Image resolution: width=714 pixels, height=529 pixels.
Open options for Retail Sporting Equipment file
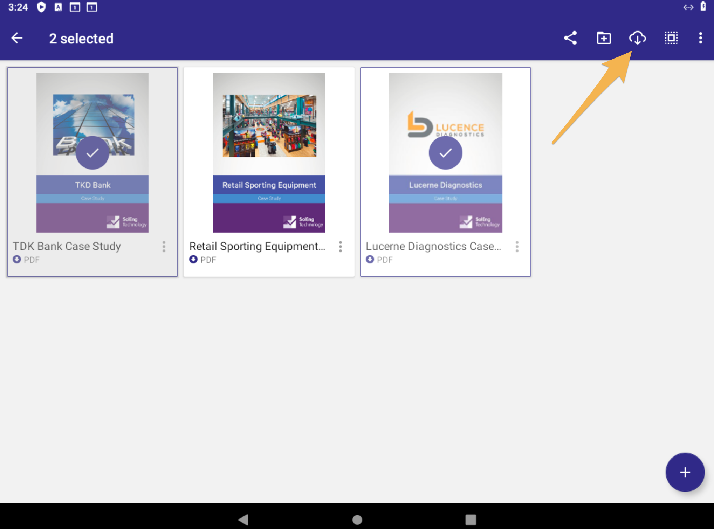(x=340, y=247)
